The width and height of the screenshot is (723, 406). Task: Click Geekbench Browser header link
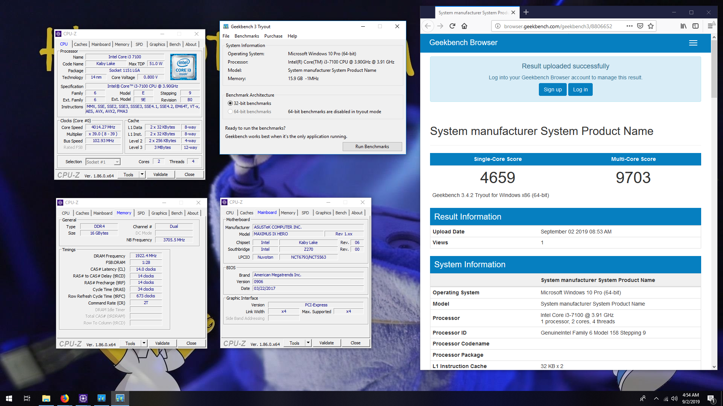tap(463, 43)
